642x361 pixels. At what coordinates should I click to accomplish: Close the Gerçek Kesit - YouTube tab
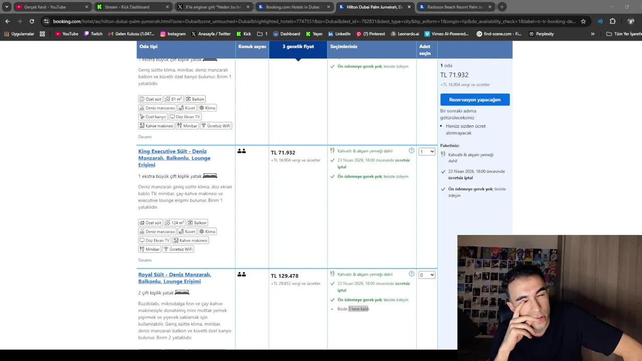(87, 7)
